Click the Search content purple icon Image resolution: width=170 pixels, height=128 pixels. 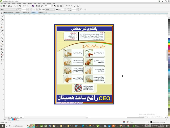pyautogui.click(x=33, y=6)
